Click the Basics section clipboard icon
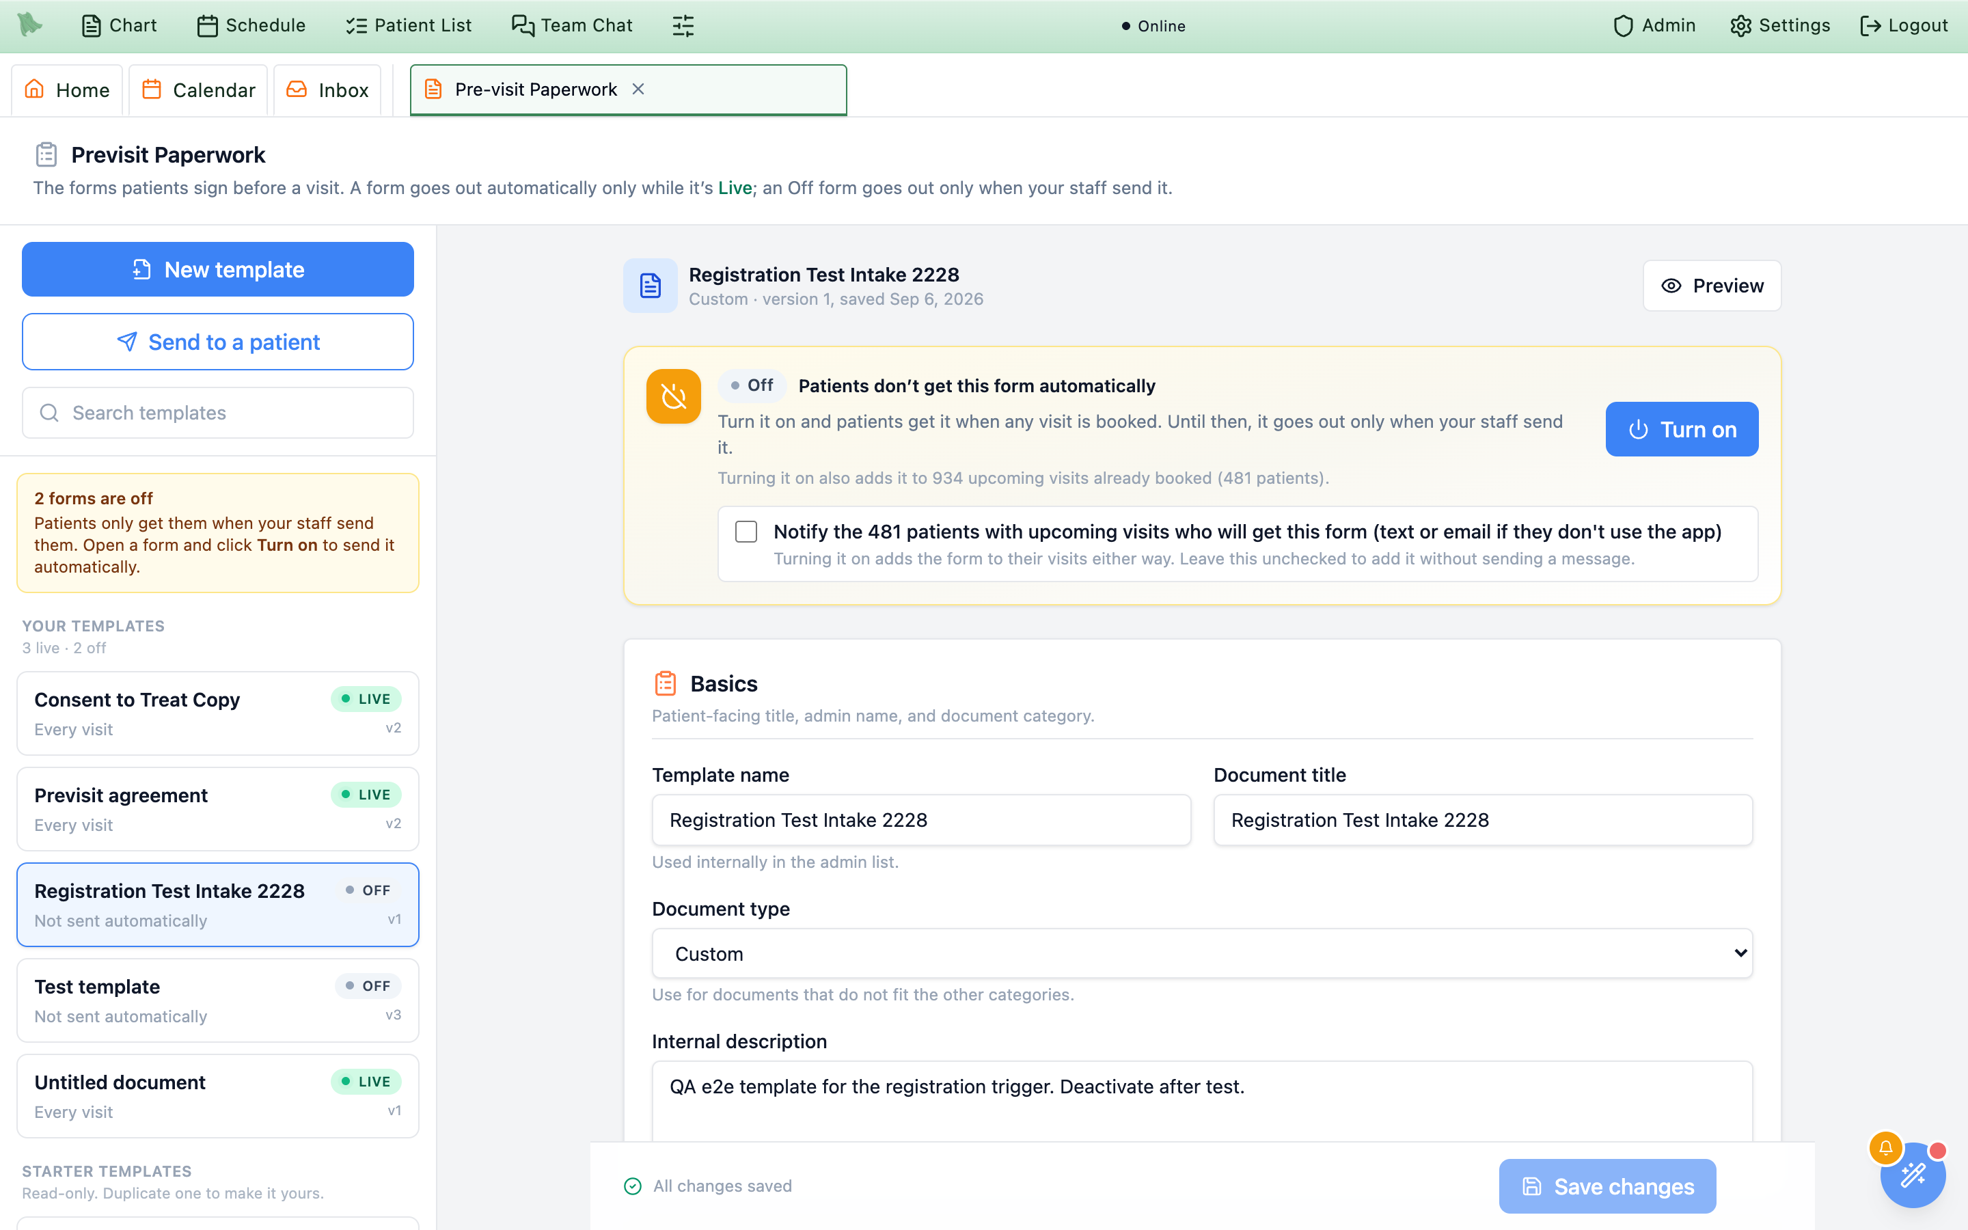Viewport: 1968px width, 1230px height. pyautogui.click(x=665, y=683)
